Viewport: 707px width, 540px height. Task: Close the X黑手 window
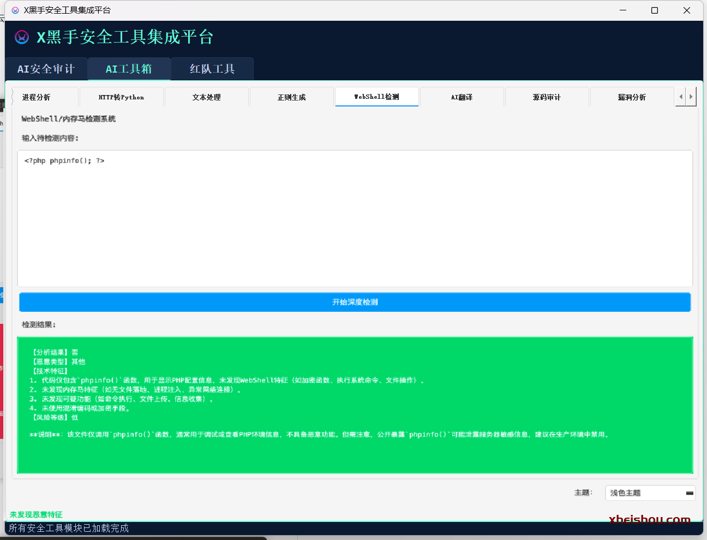tap(687, 10)
